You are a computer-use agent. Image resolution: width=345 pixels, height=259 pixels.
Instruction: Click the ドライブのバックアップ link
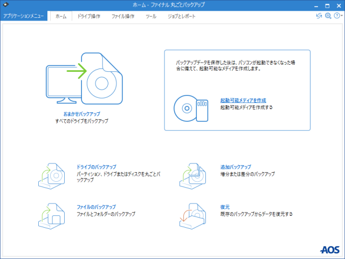(x=96, y=167)
